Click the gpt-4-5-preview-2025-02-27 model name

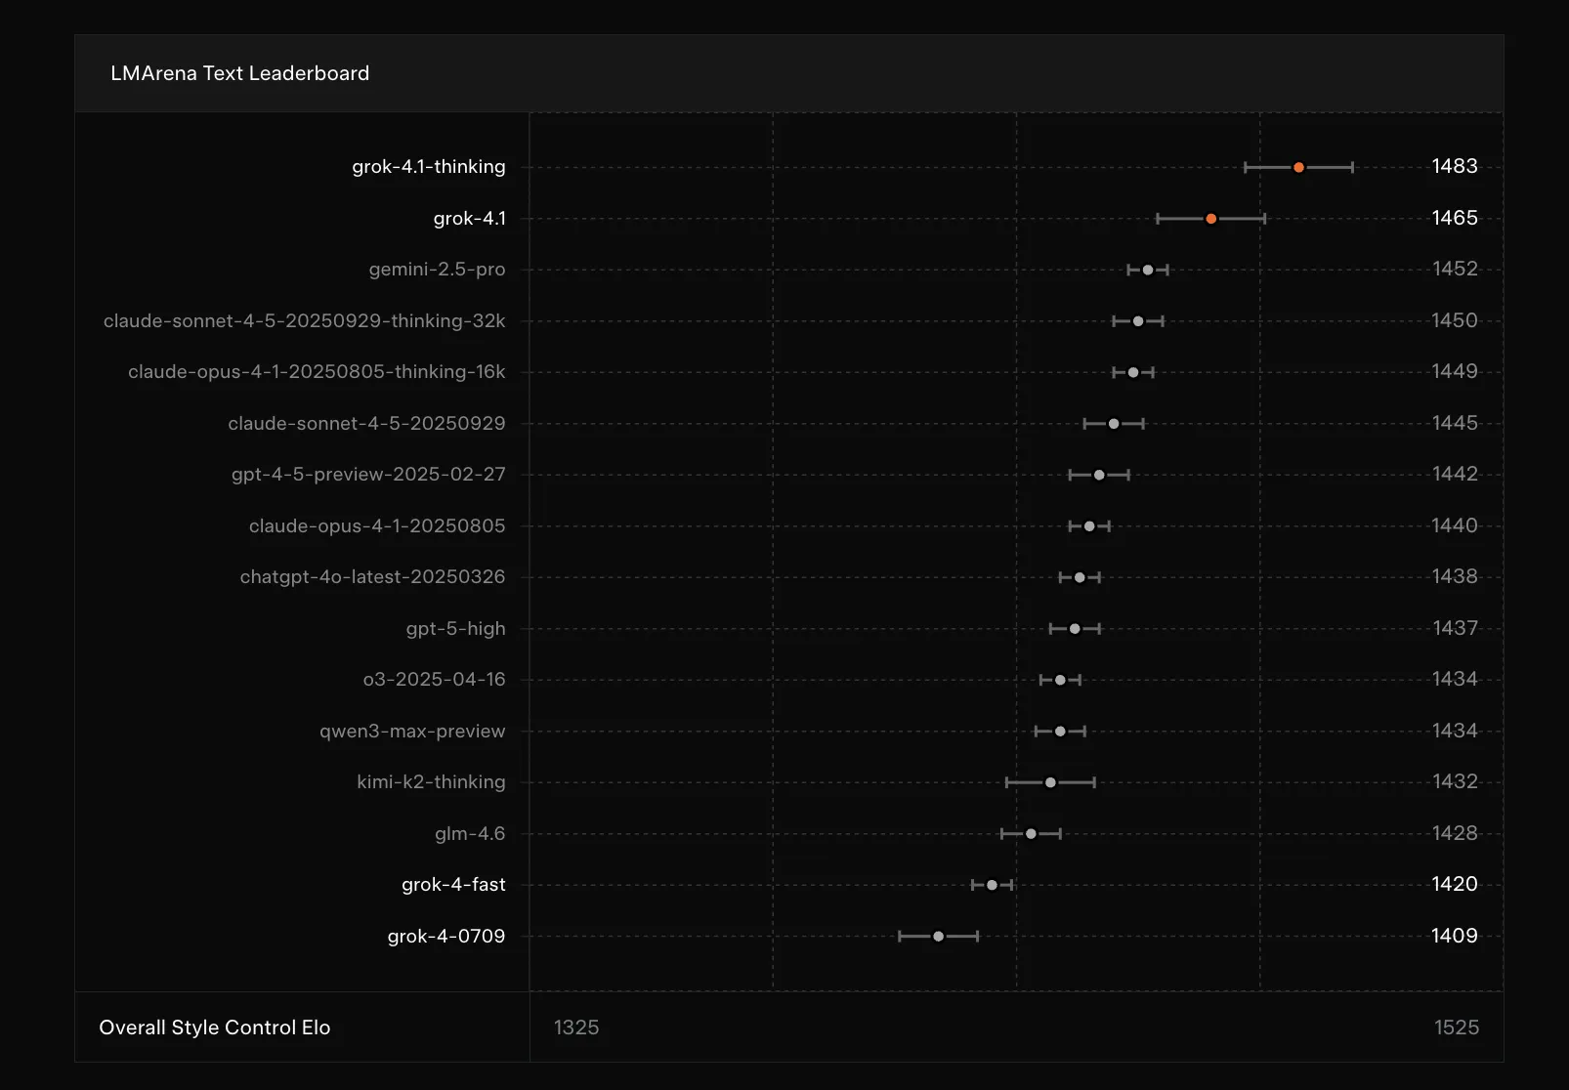coord(368,475)
